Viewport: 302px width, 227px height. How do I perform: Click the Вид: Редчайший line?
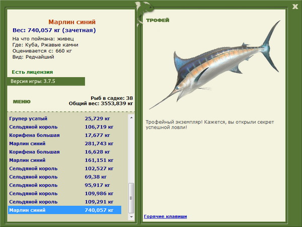tap(33, 57)
